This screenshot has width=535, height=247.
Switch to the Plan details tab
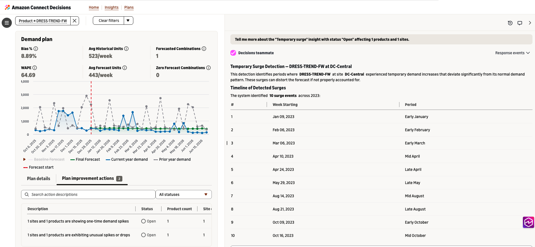coord(39,178)
